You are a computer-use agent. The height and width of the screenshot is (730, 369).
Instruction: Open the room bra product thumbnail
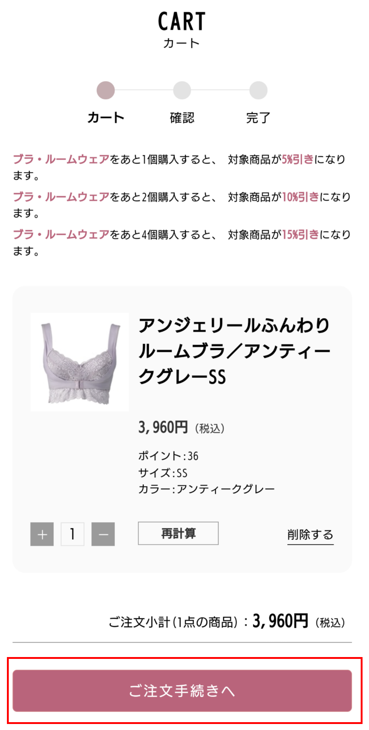[80, 362]
